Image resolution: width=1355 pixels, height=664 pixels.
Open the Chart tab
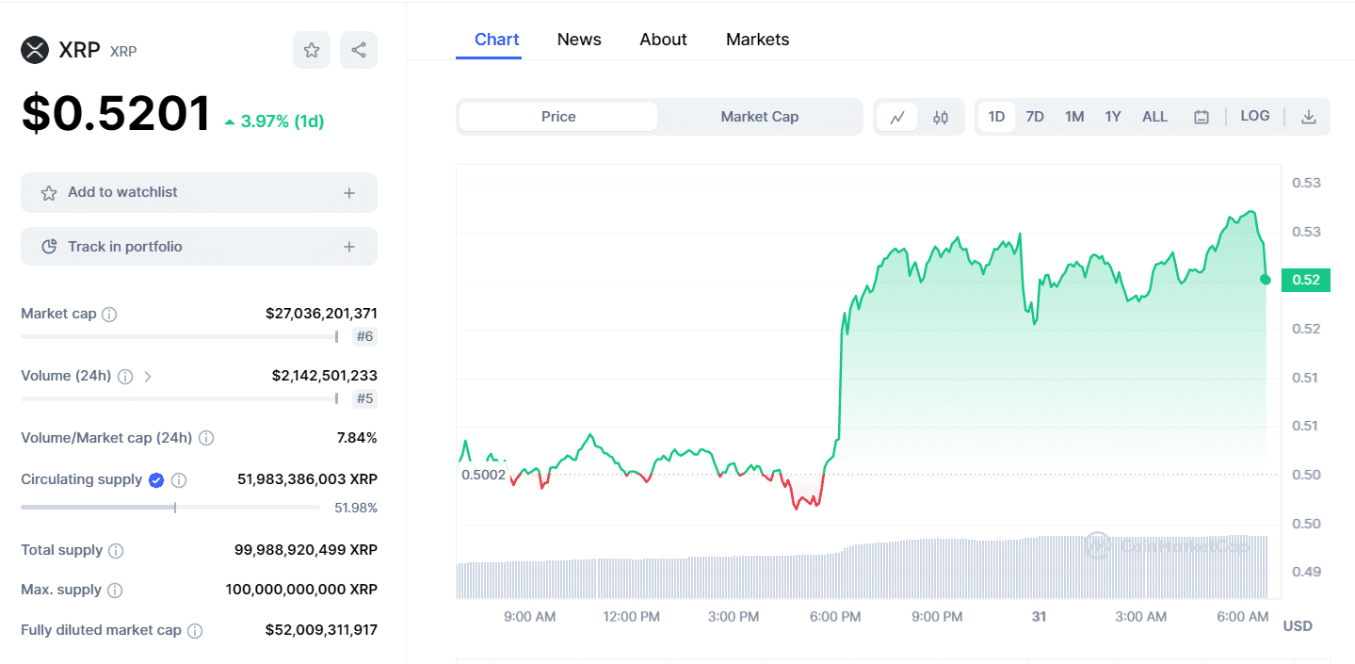[496, 40]
